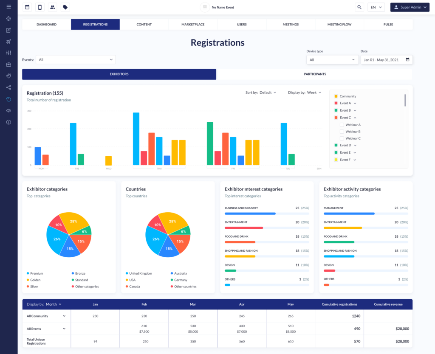Click the briefcase icon in sidebar
Viewport: 435px width, 354px height.
tap(8, 65)
